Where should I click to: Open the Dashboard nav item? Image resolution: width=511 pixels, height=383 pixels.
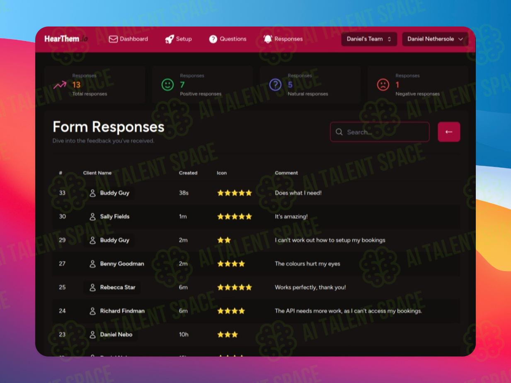point(128,39)
